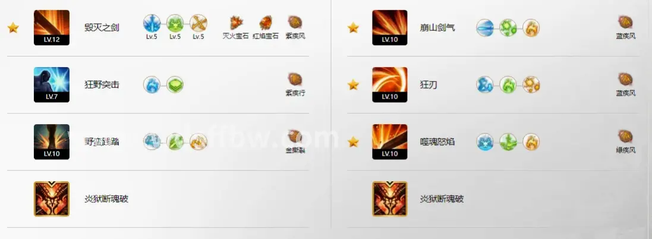
Task: Click the right 炎狱断魂破 awakening icon
Action: point(390,199)
